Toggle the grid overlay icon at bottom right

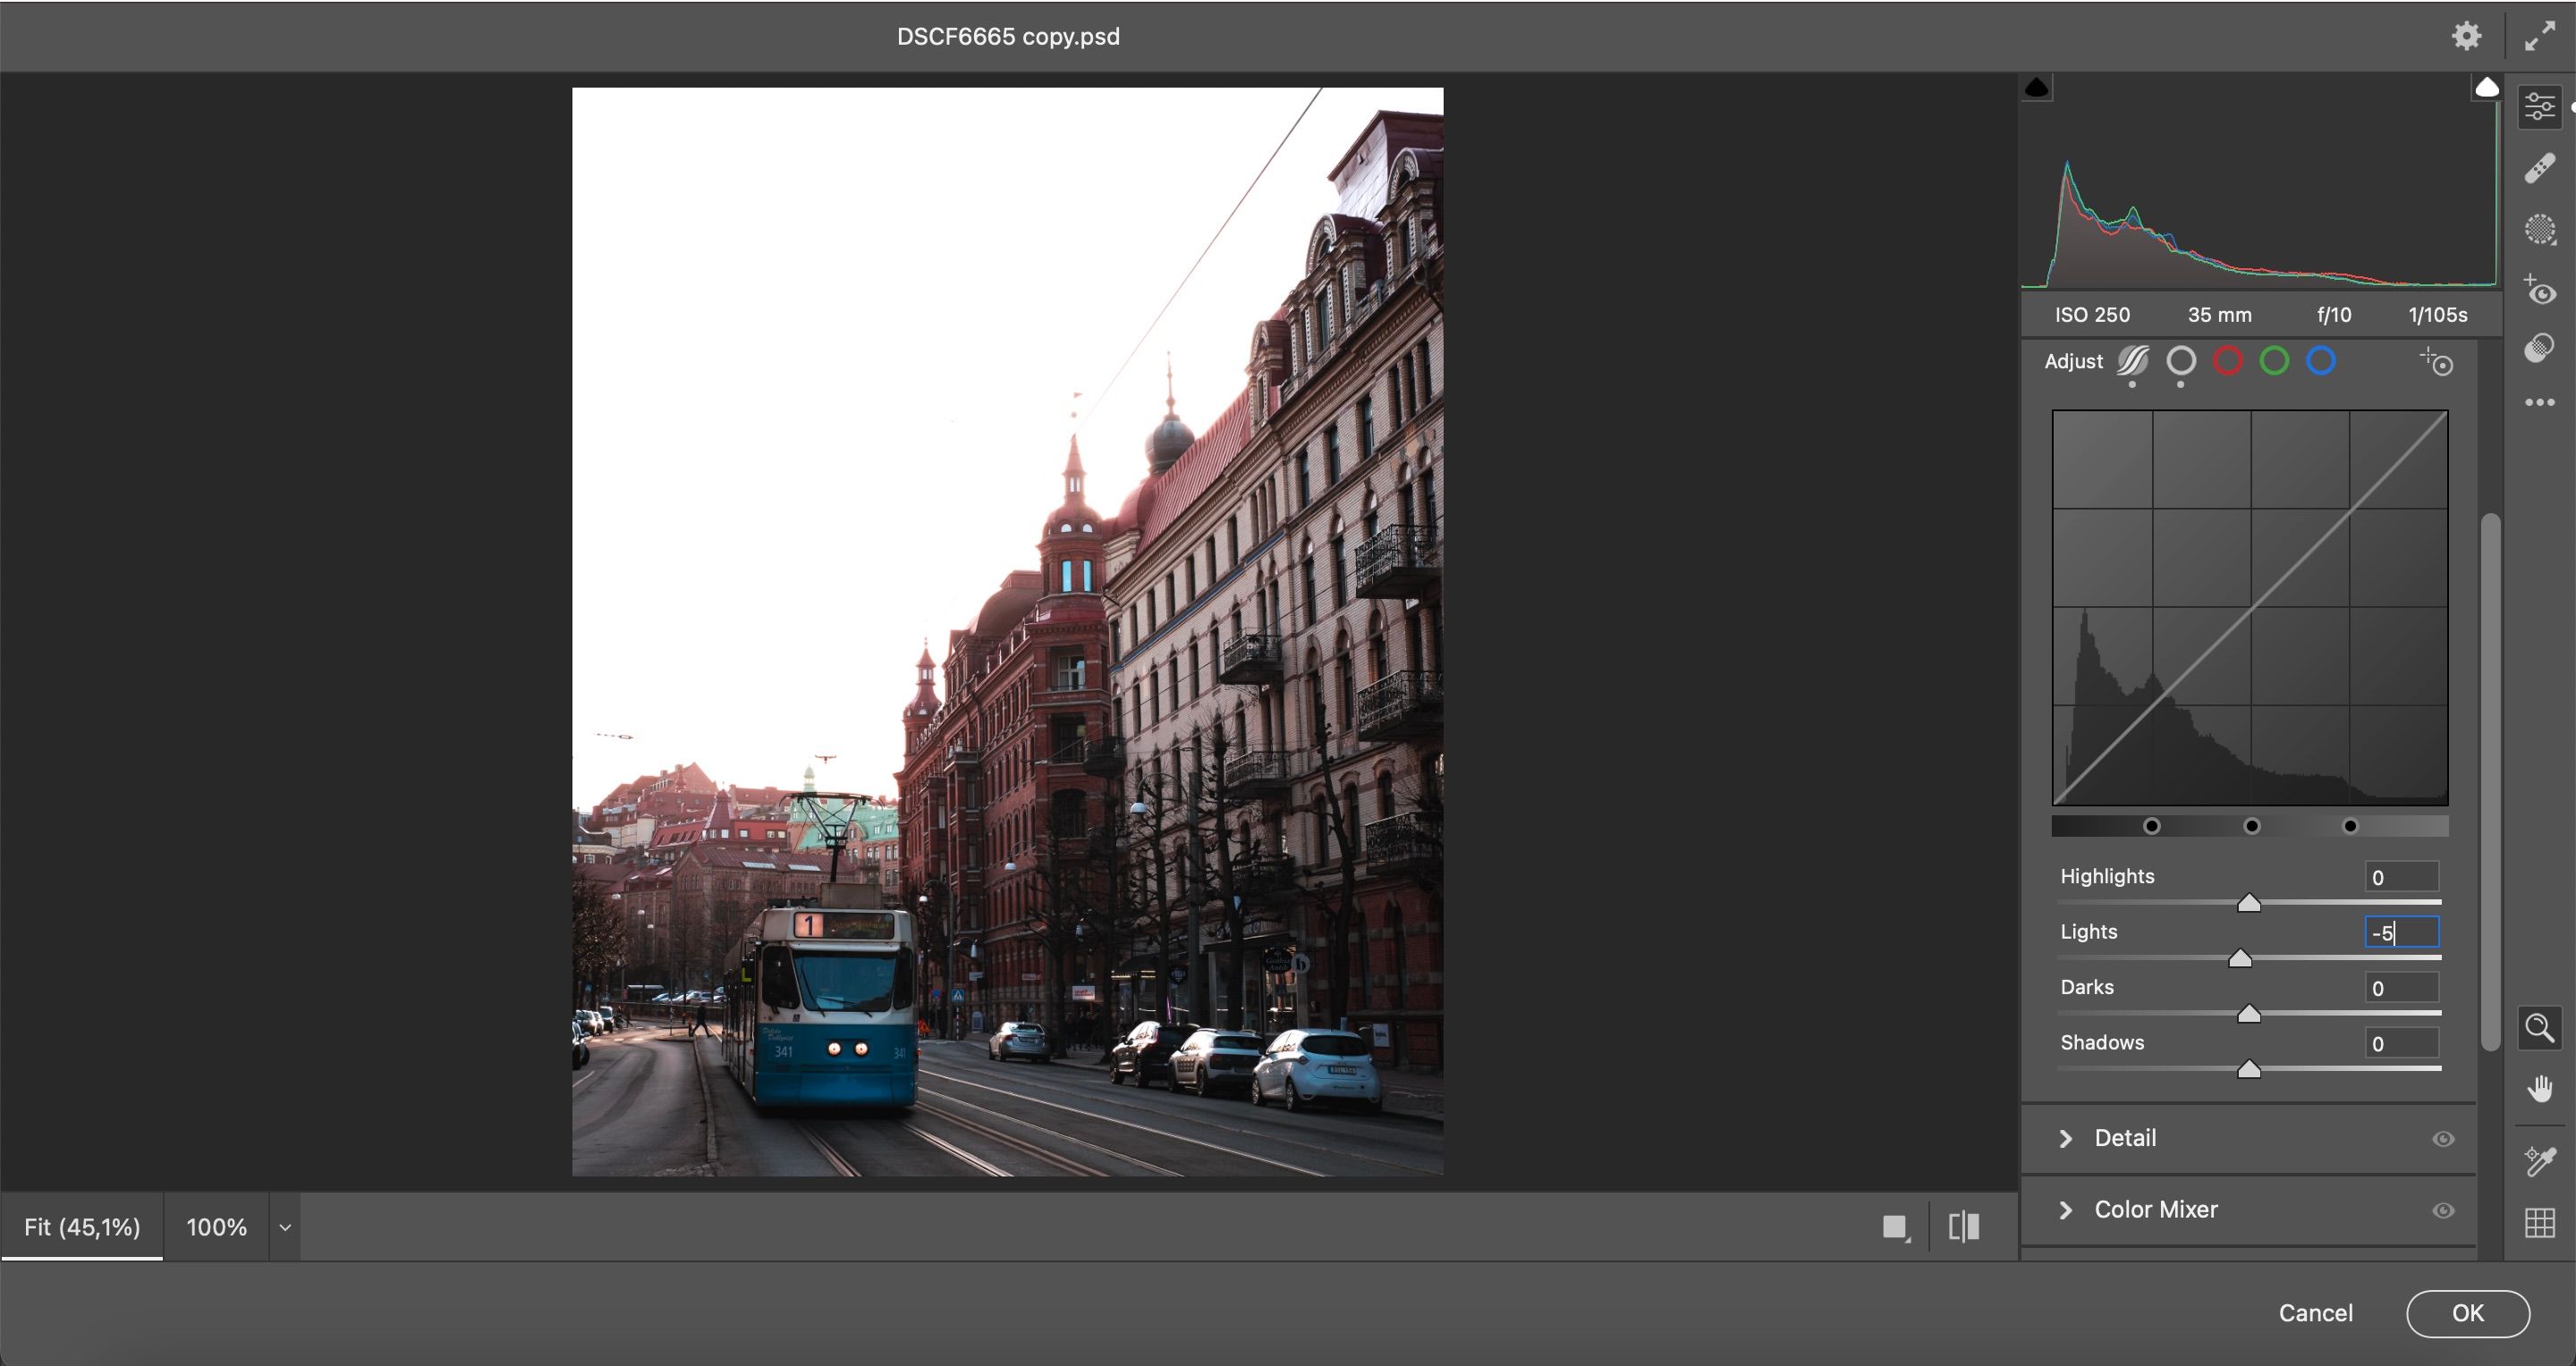click(x=2541, y=1219)
